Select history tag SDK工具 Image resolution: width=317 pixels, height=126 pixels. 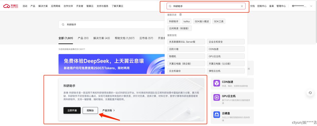(x=219, y=22)
